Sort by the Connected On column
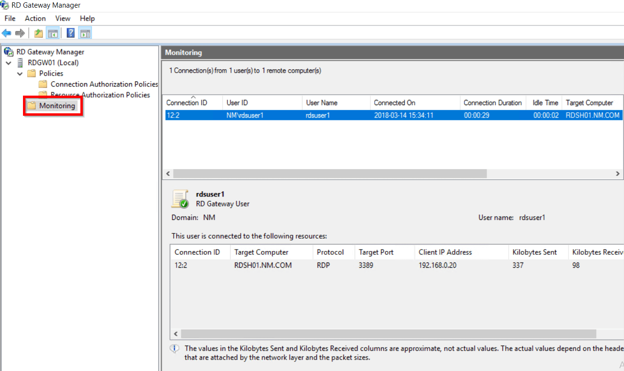 [394, 102]
